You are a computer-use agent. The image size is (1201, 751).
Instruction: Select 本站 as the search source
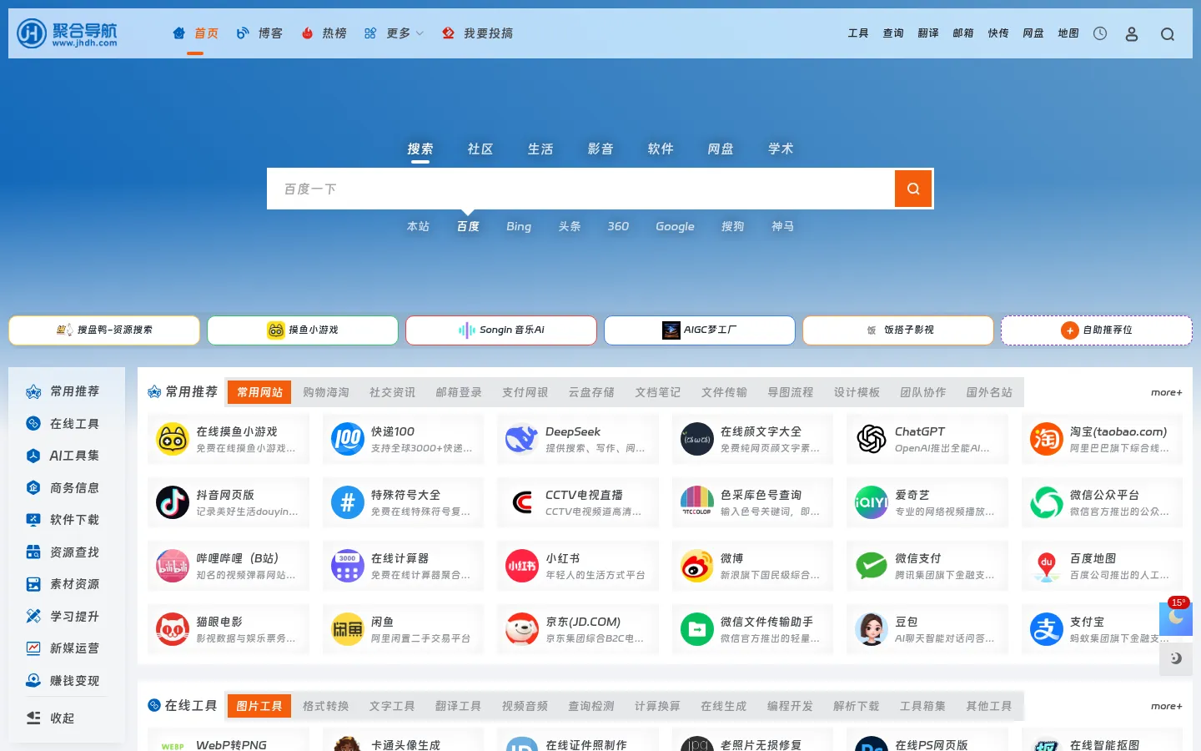click(418, 226)
